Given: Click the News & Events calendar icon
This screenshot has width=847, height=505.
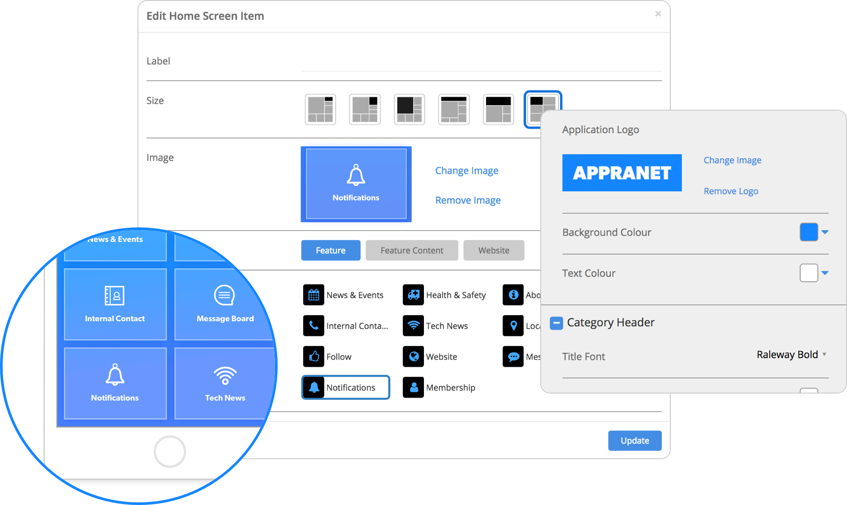Looking at the screenshot, I should click(x=314, y=295).
